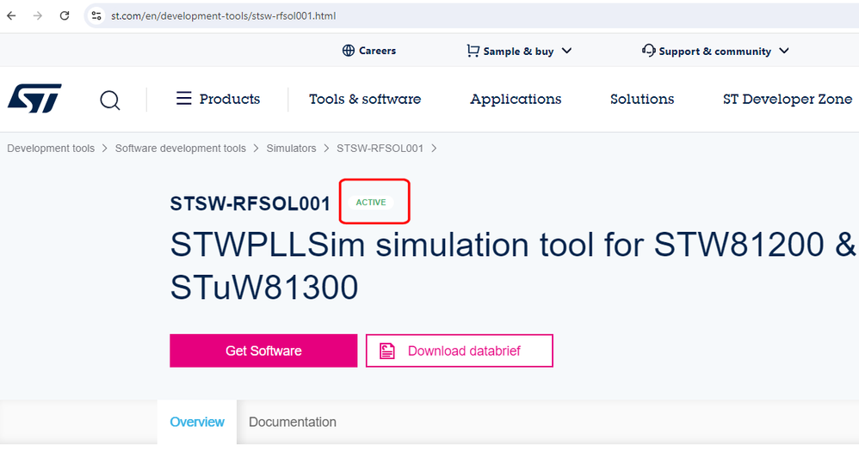Open the search magnifier icon
Image resolution: width=859 pixels, height=457 pixels.
(x=109, y=100)
